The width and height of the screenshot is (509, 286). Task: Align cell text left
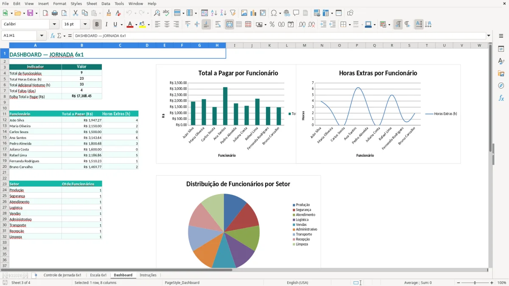click(x=158, y=25)
